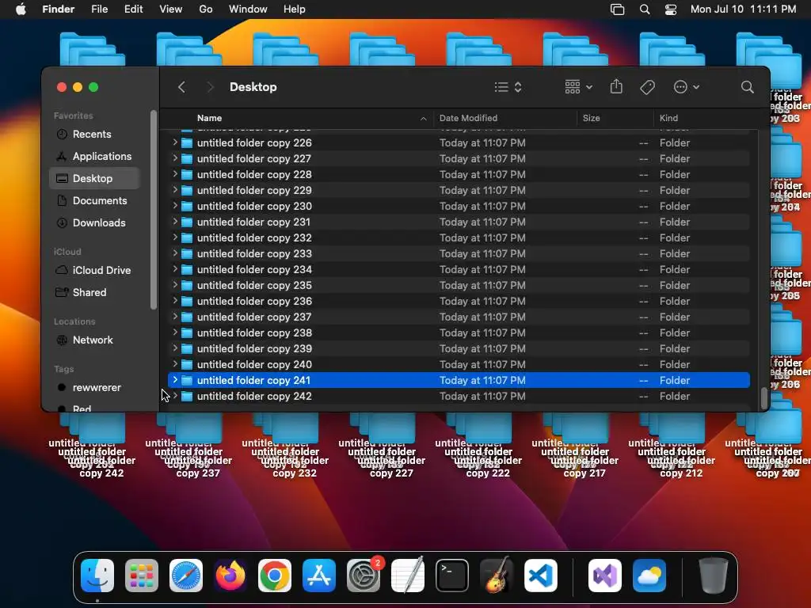The height and width of the screenshot is (608, 811).
Task: Go back in Finder history
Action: [x=181, y=87]
